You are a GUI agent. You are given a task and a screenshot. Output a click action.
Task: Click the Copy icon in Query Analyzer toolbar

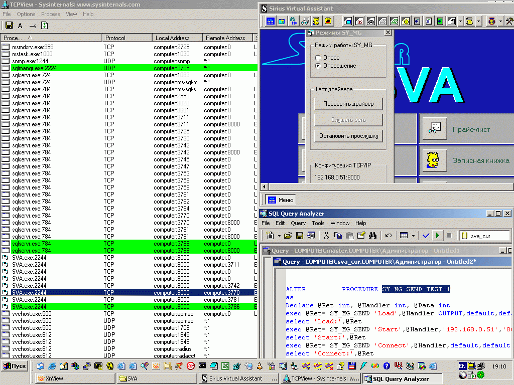click(338, 236)
